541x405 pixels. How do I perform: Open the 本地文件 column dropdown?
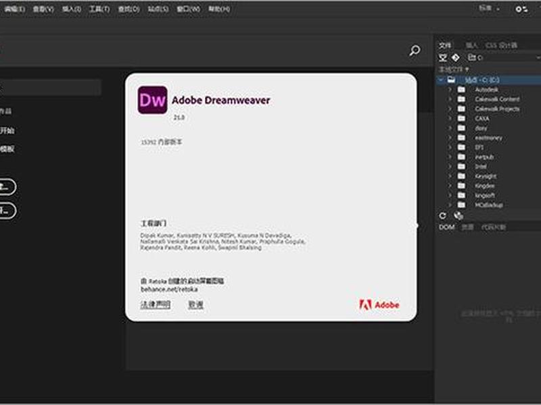pyautogui.click(x=454, y=70)
